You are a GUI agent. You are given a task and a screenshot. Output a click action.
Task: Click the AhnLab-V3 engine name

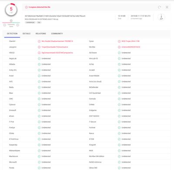(94, 58)
